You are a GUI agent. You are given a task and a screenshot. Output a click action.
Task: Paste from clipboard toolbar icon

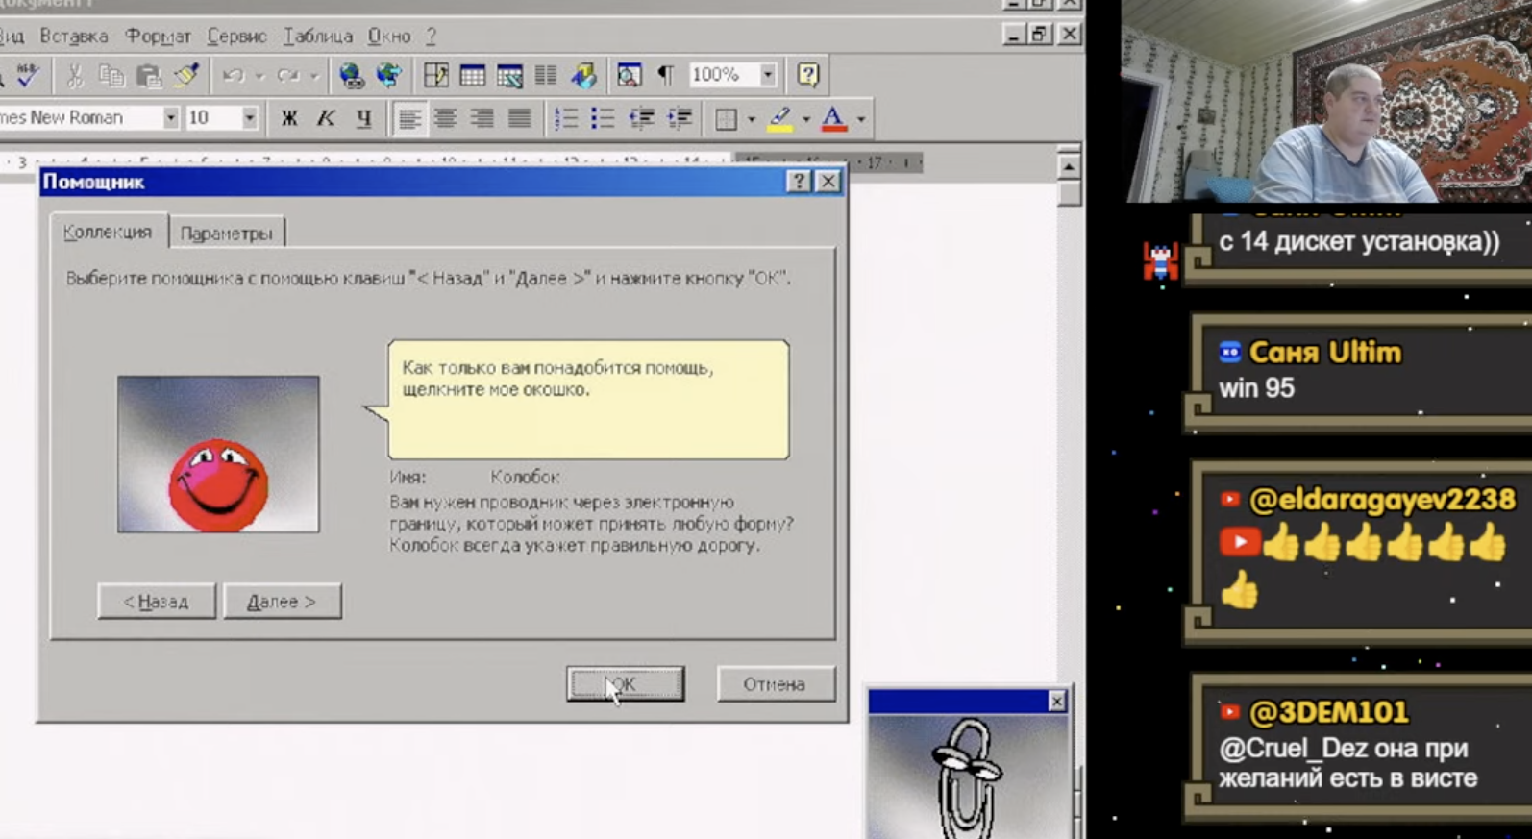point(148,75)
